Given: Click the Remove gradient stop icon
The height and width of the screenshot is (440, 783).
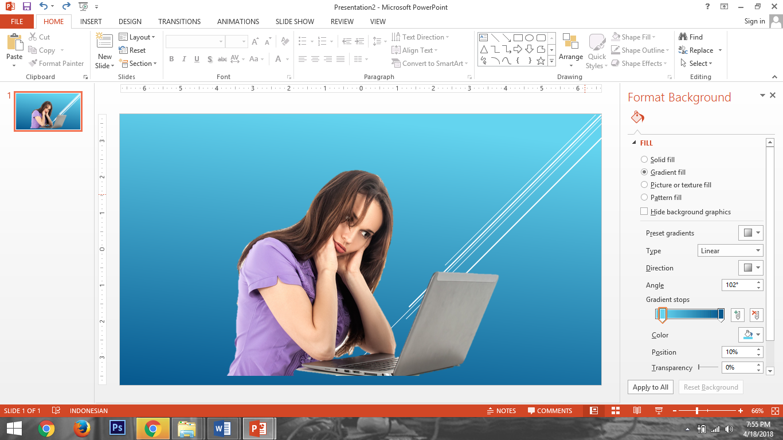Looking at the screenshot, I should 756,315.
